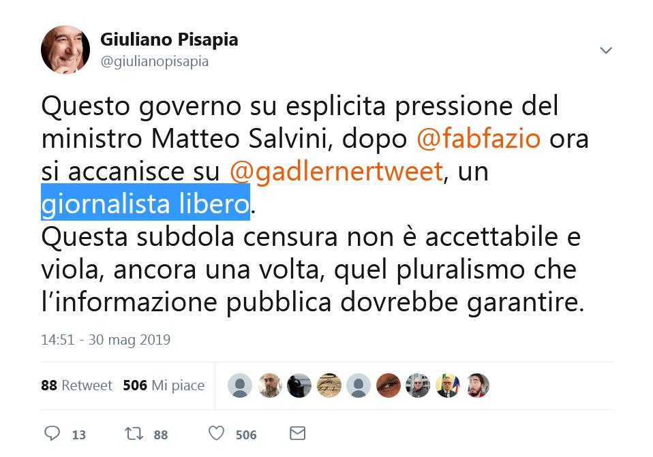Click the avatar with Italian flag background
Viewport: 653px width, 457px height.
pos(448,385)
